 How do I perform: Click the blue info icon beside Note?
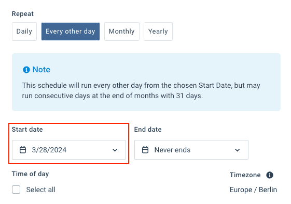(x=26, y=70)
